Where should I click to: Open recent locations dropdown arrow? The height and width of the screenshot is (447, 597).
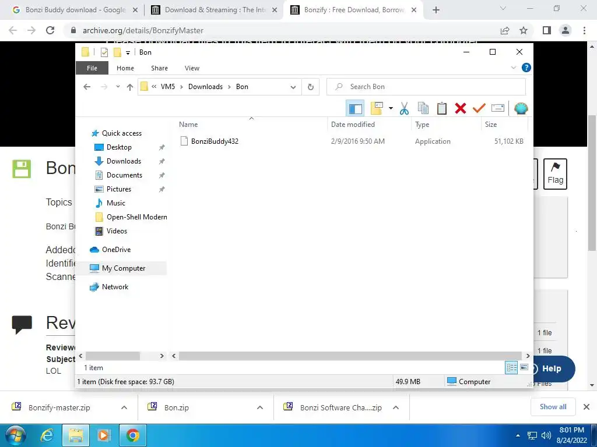pos(118,87)
